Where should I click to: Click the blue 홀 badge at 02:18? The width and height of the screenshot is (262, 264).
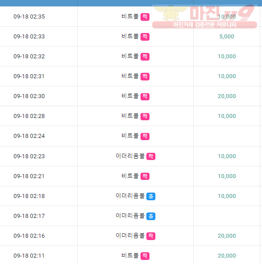tap(151, 196)
